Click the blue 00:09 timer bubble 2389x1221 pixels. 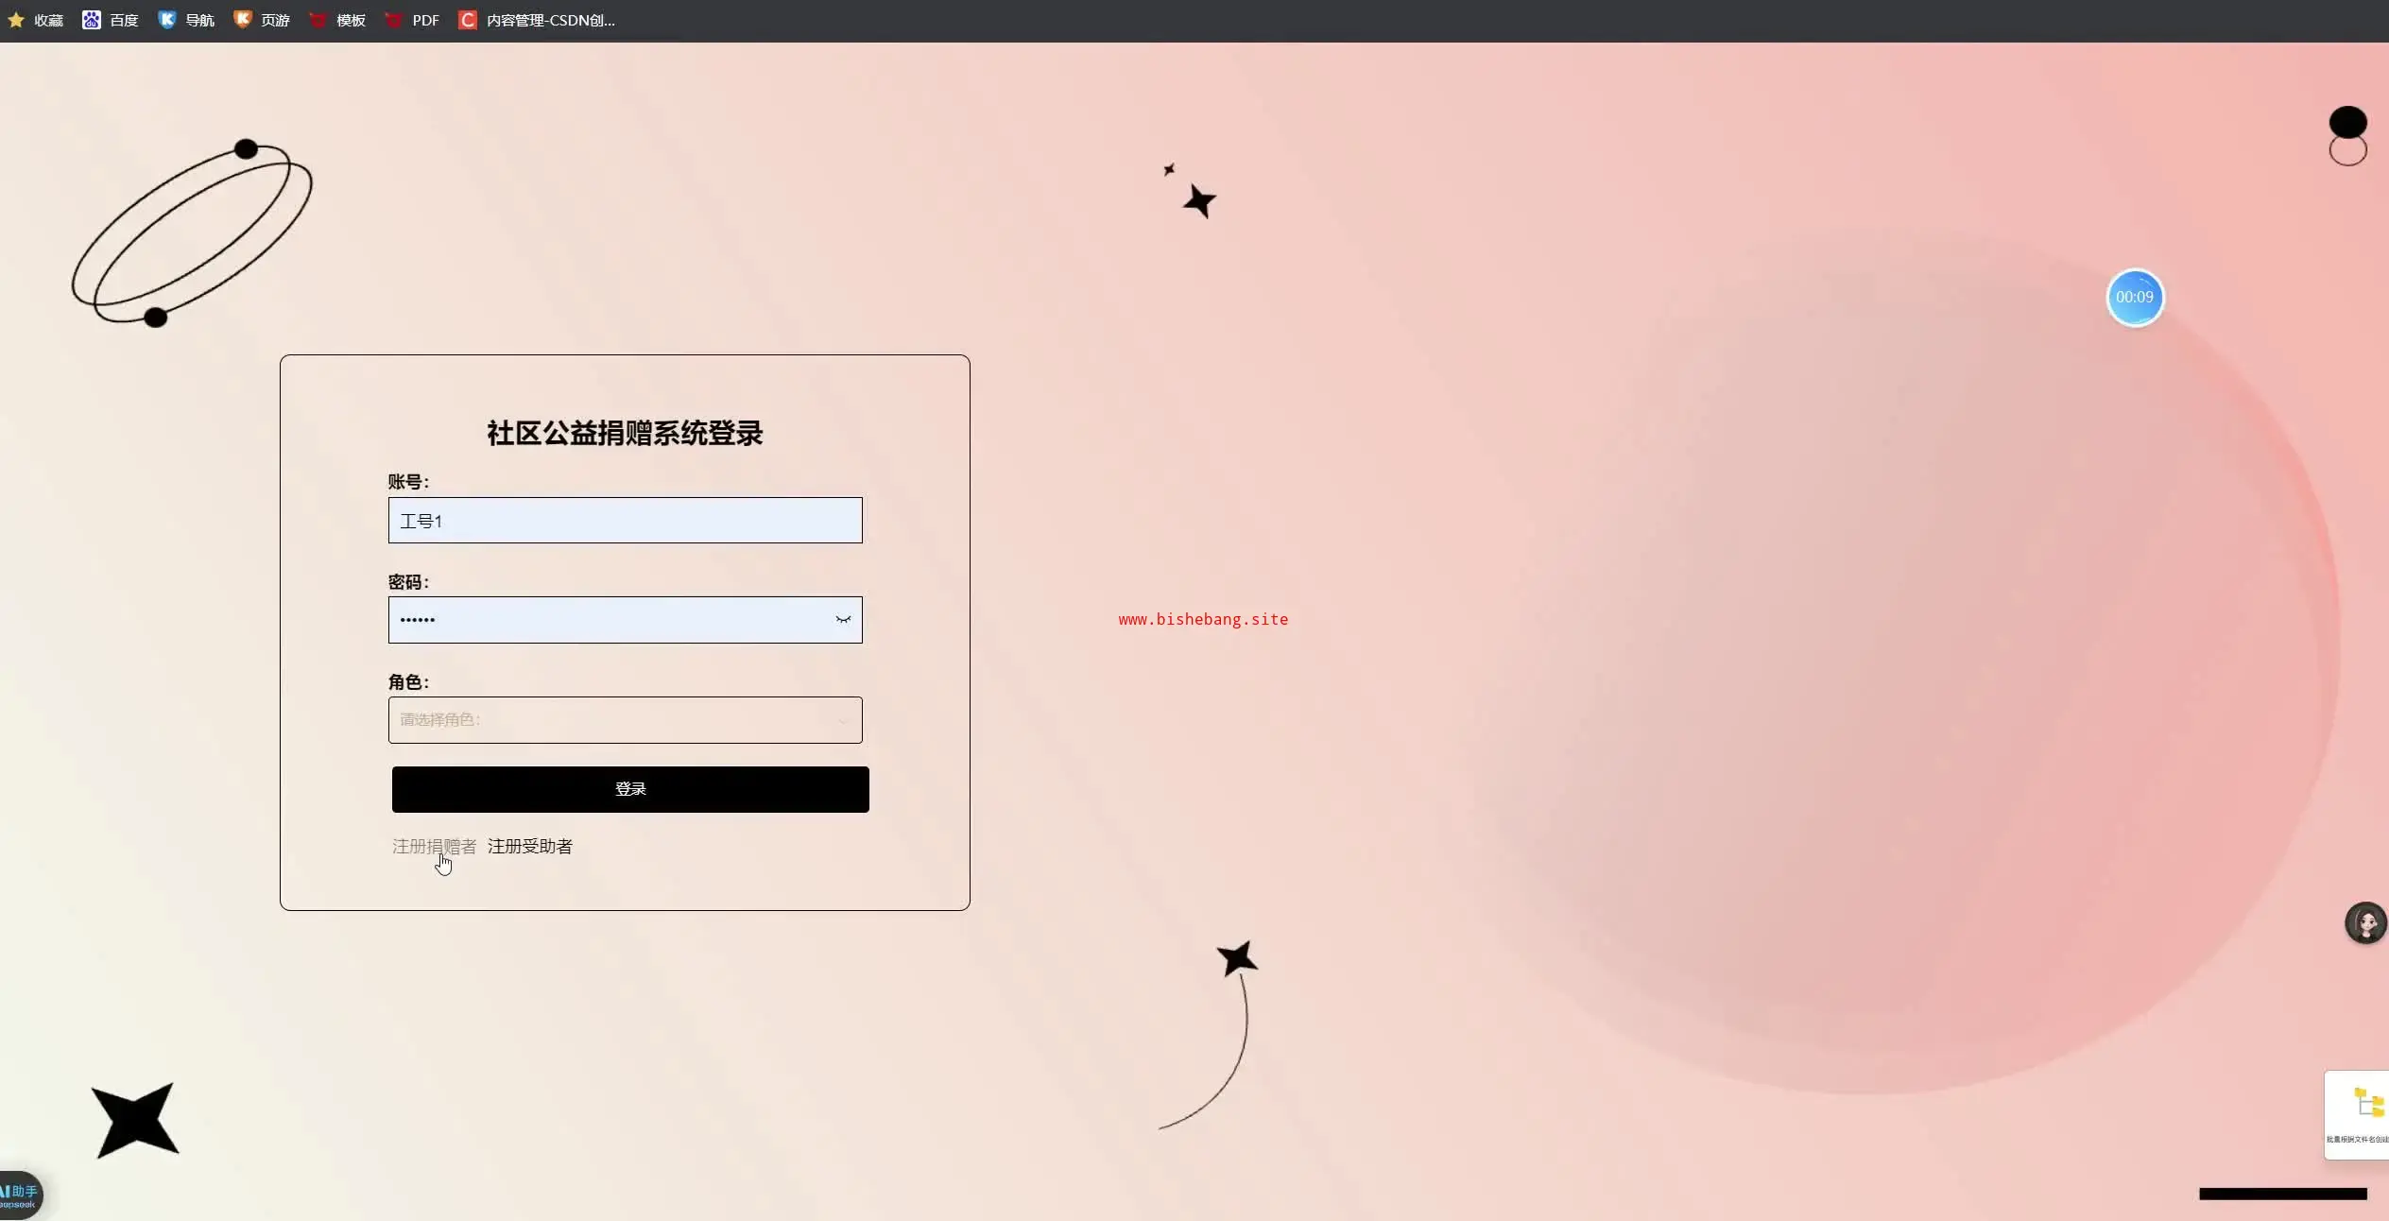[x=2134, y=298]
